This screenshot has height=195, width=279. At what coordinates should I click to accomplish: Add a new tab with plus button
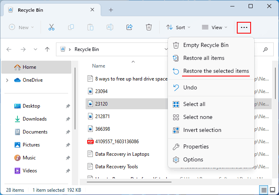[111, 10]
